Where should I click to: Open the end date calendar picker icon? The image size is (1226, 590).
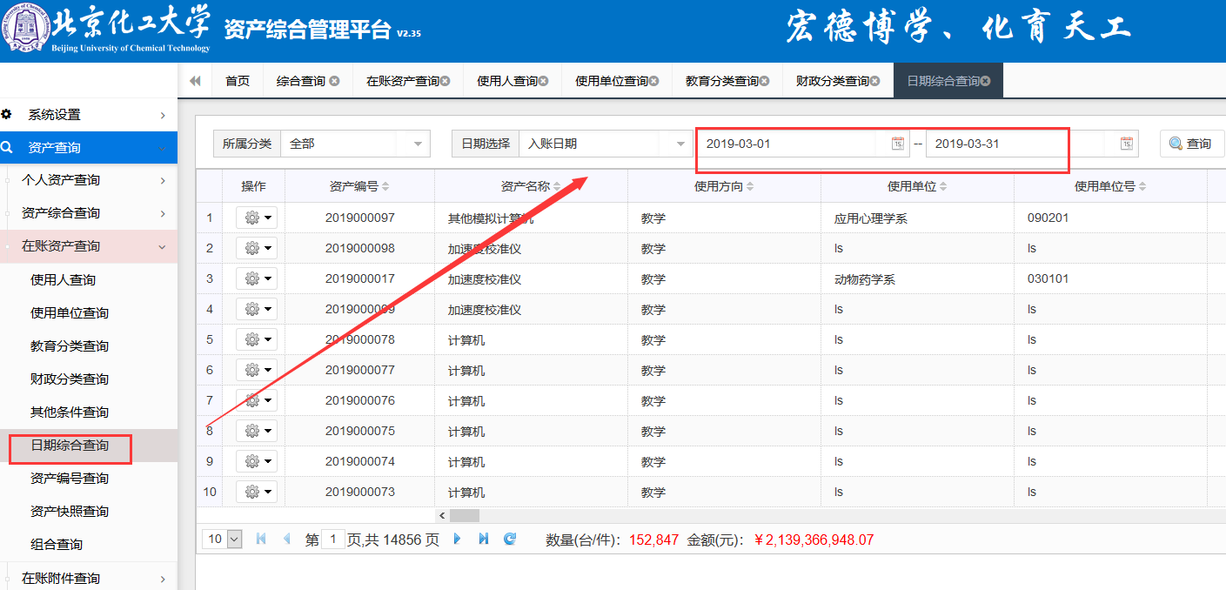pos(1126,144)
